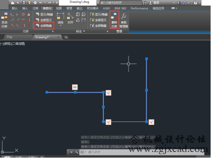This screenshot has width=211, height=158.
Task: Switch to the 视图 ribbon tab
Action: [59, 9]
